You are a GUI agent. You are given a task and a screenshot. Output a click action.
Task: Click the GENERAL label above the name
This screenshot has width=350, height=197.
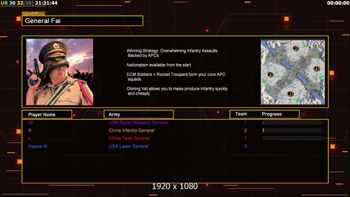33,13
